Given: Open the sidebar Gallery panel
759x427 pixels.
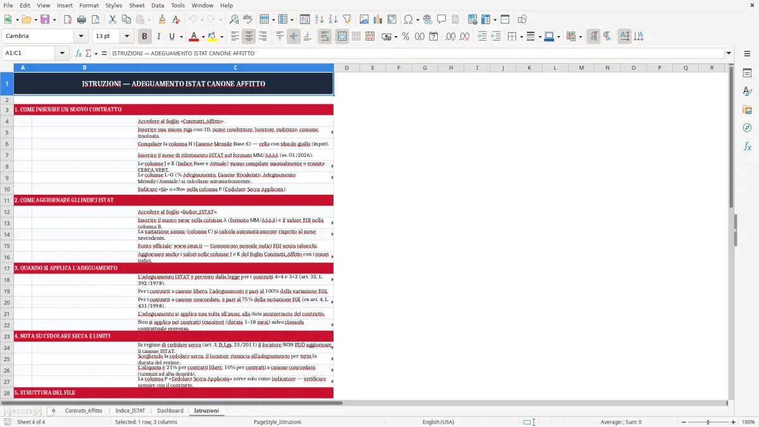Looking at the screenshot, I should coord(747,110).
